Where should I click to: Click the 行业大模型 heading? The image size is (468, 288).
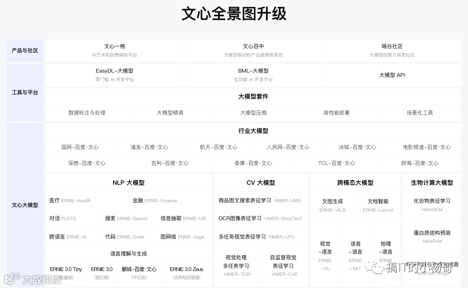tap(253, 131)
